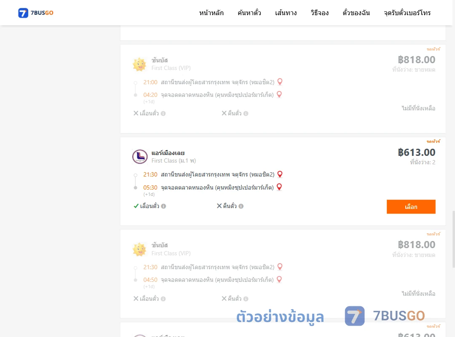Click ที่นั่งว่าง: 2 seat availability text
455x337 pixels.
tap(423, 162)
